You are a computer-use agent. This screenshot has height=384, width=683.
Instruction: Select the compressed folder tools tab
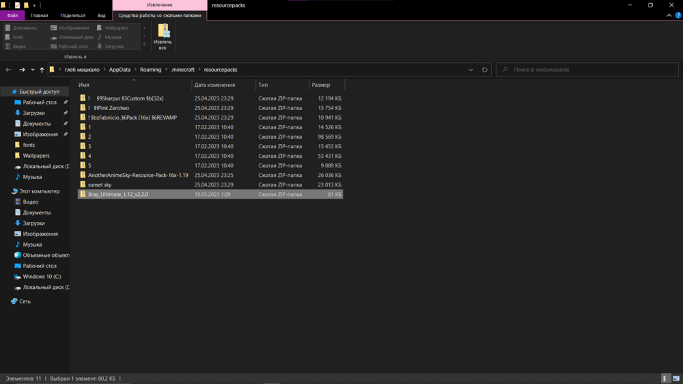coord(159,15)
